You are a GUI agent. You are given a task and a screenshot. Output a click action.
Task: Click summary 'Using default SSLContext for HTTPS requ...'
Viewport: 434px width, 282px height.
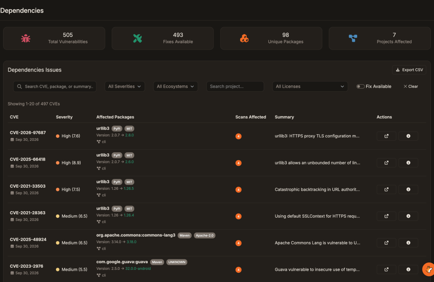(317, 216)
